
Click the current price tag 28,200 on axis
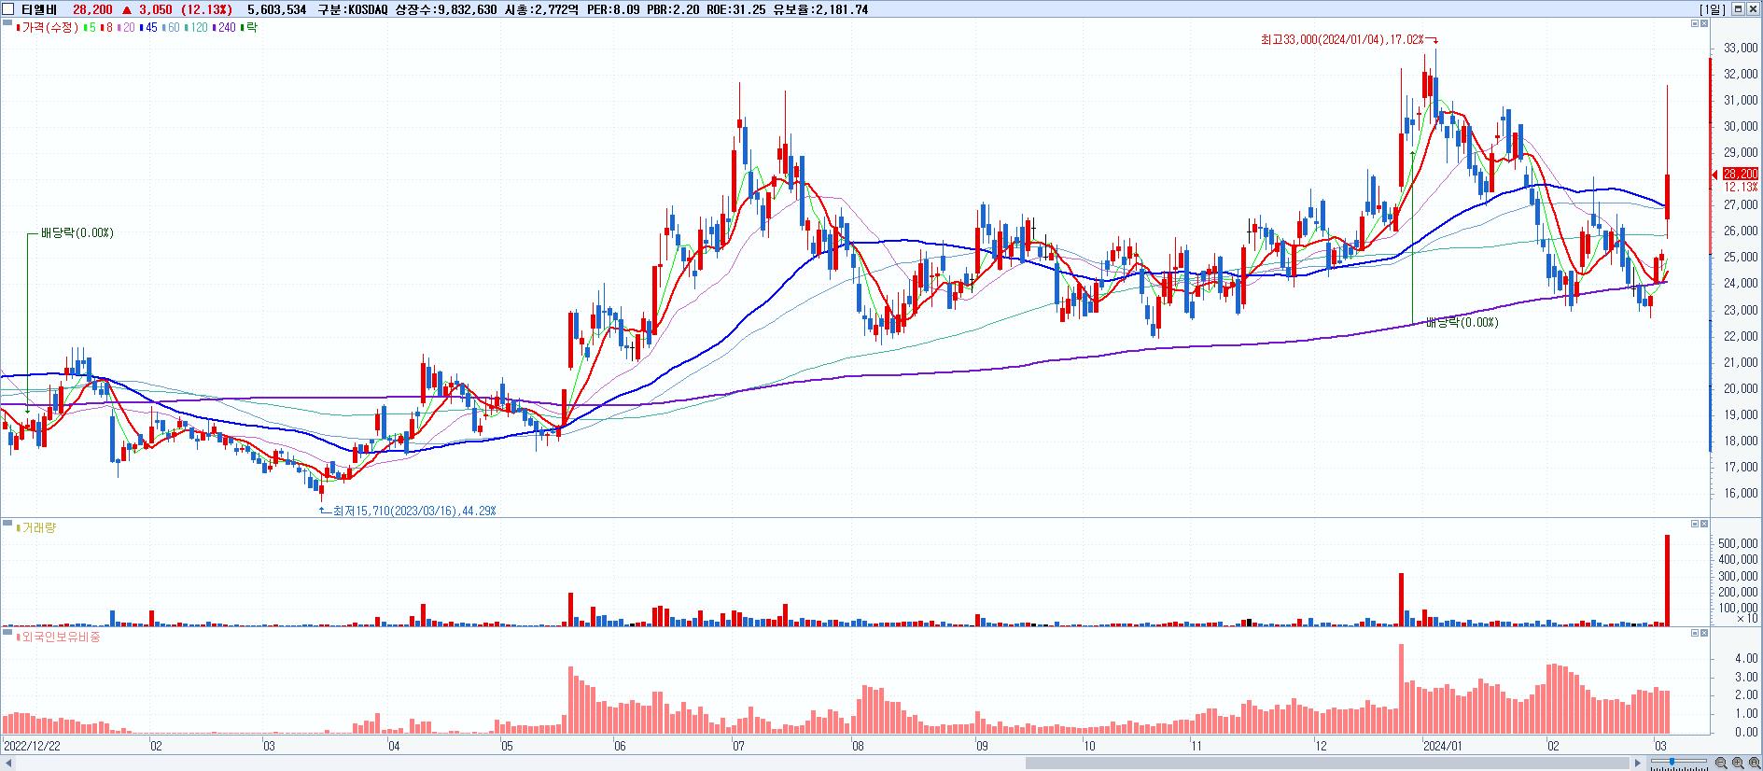point(1740,174)
